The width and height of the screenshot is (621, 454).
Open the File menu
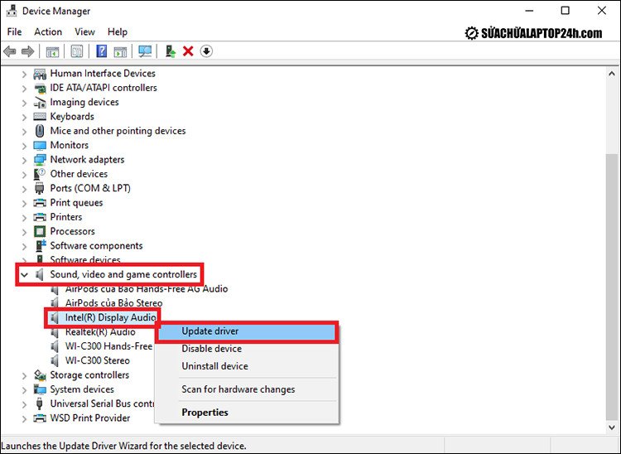[15, 31]
